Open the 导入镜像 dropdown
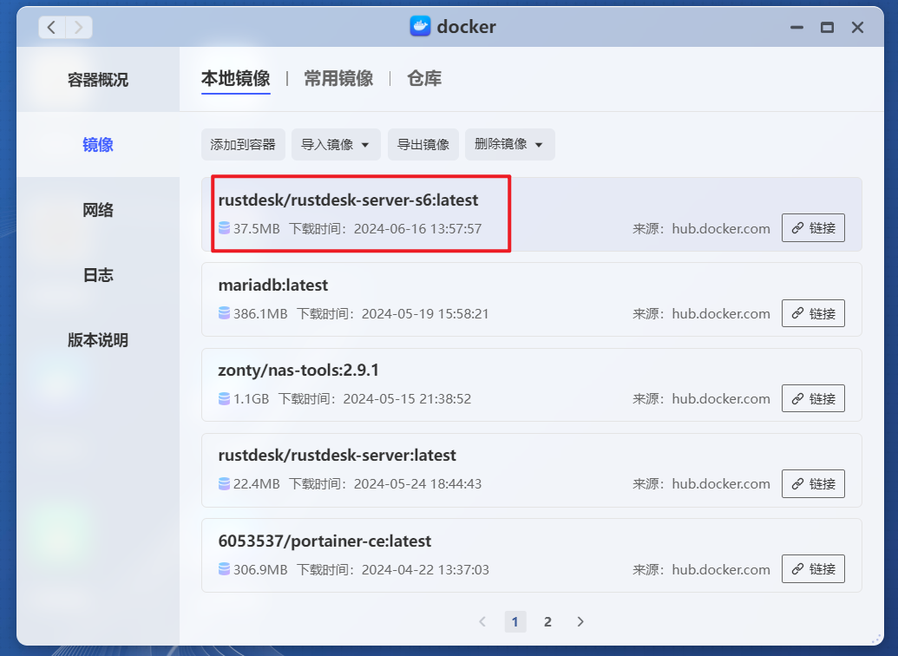 click(335, 144)
